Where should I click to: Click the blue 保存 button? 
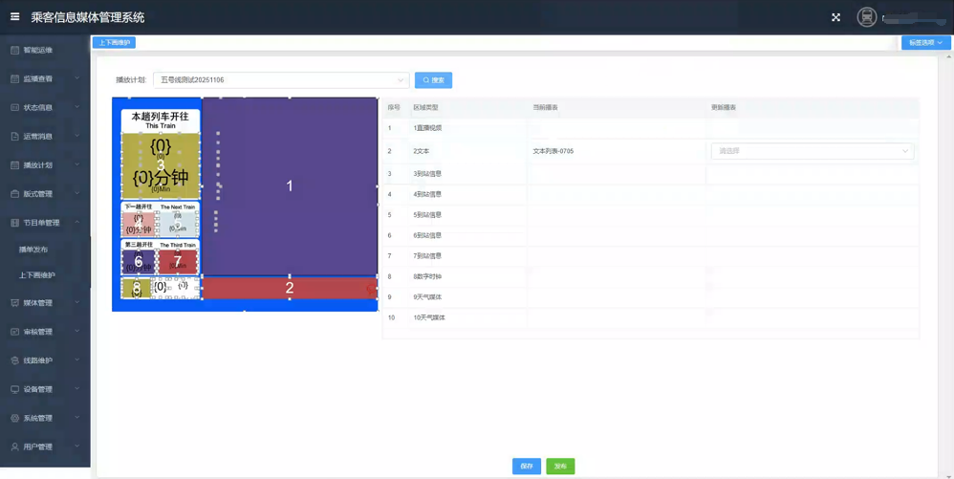click(x=526, y=466)
